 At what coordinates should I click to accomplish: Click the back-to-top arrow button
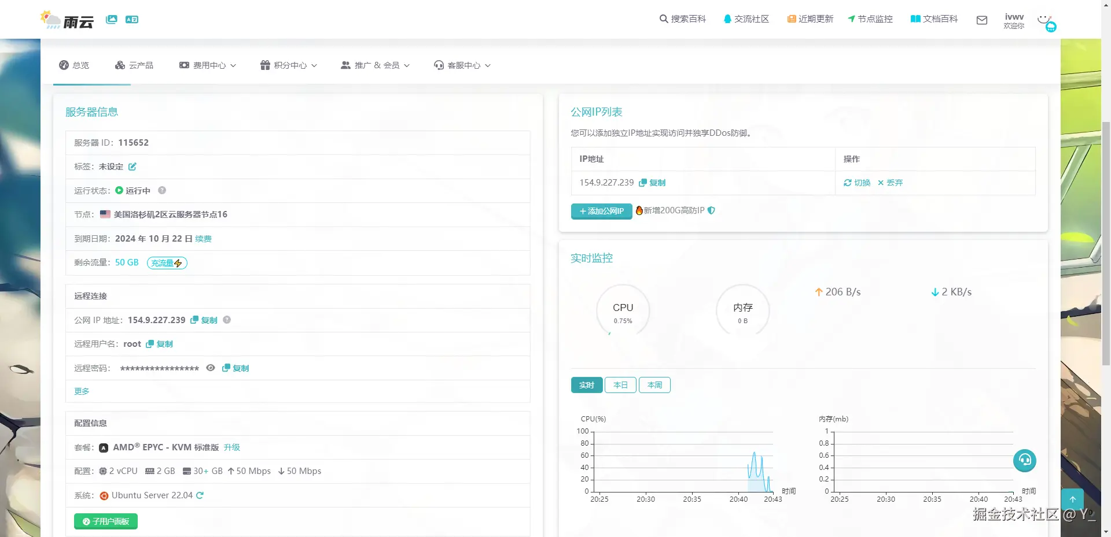1073,499
